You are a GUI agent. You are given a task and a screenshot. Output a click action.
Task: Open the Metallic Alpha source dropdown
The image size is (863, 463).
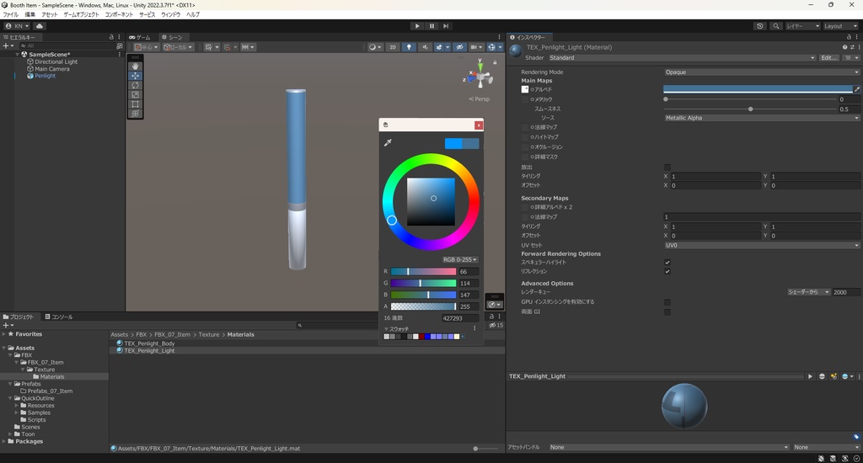[x=762, y=118]
